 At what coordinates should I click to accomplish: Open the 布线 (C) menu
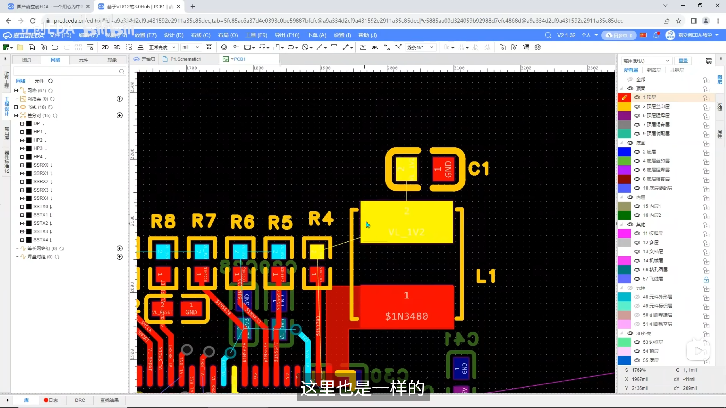(201, 35)
